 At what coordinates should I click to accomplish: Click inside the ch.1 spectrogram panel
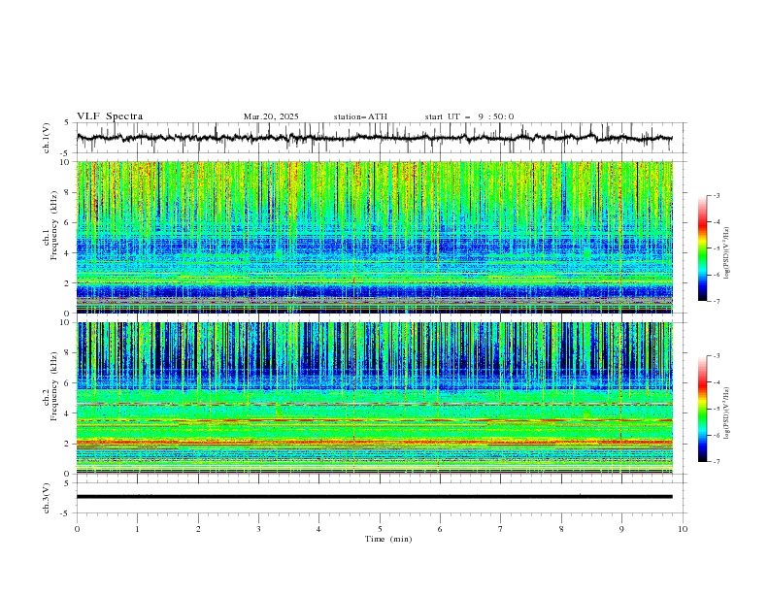(374, 237)
